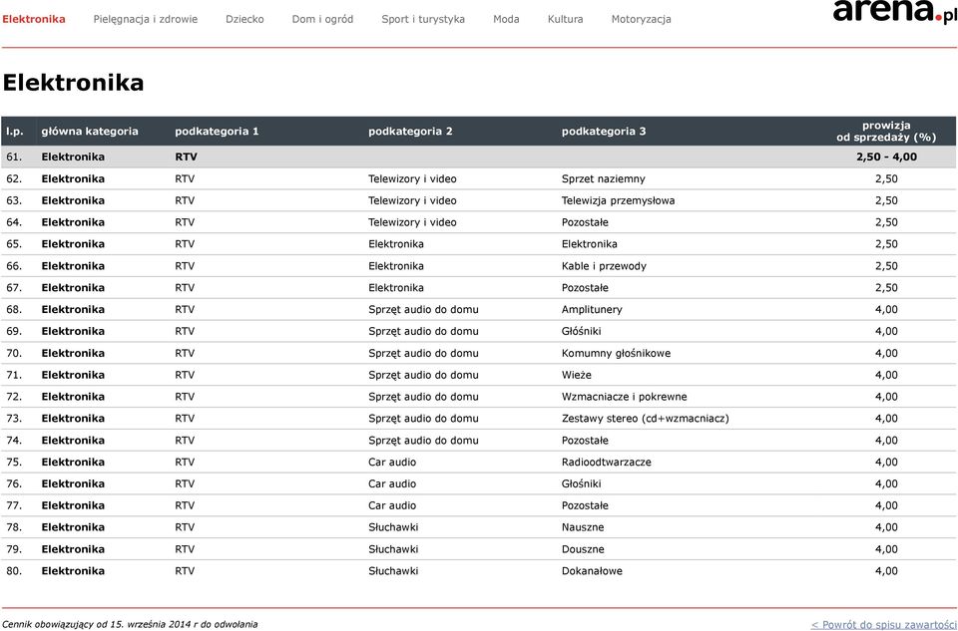Go to the Dom i ogród tab
This screenshot has height=631, width=958.
coord(322,19)
